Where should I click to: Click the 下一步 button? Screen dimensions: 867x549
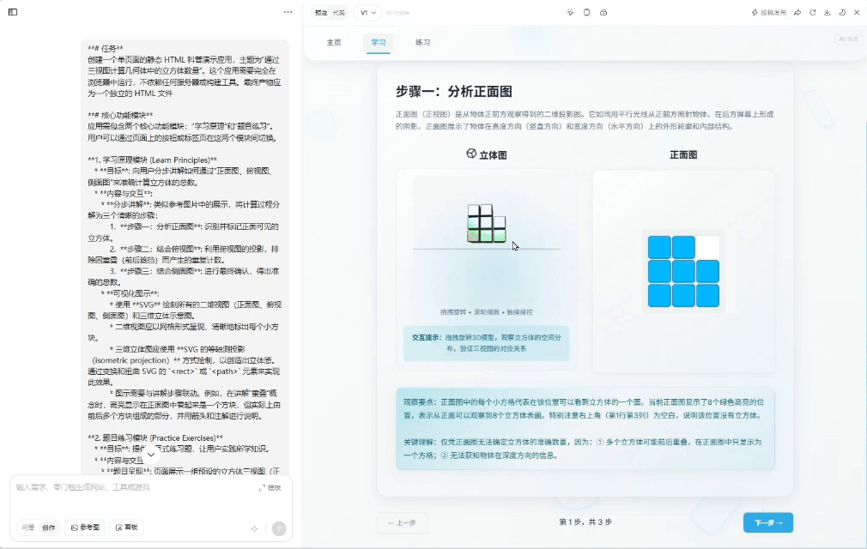pos(767,522)
